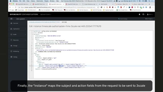This screenshot has width=163, height=92.
Task: Open a new browser tab with plus
Action: pos(149,4)
